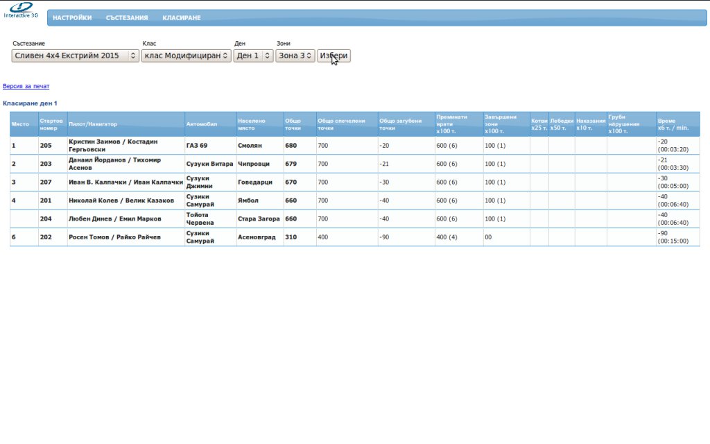This screenshot has width=710, height=444.
Task: Open the Версия за печат link
Action: (x=26, y=86)
